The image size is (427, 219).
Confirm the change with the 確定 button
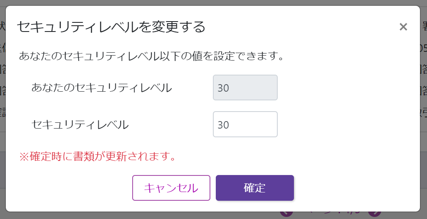[x=254, y=188]
